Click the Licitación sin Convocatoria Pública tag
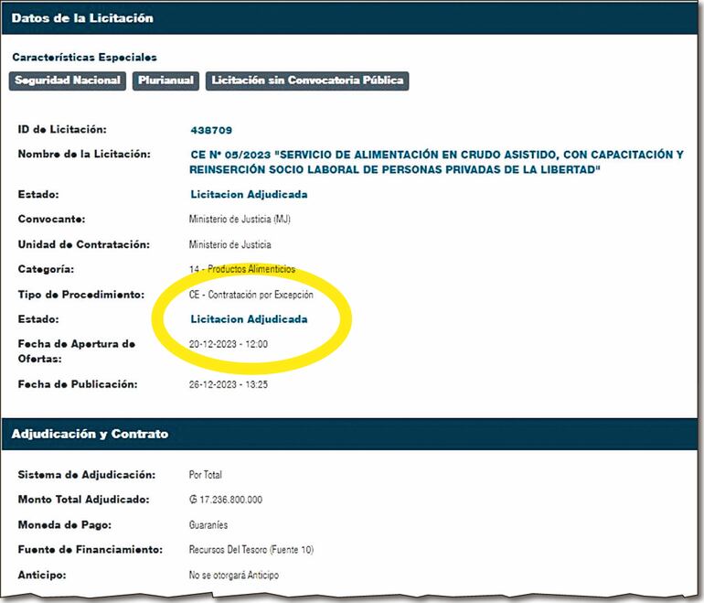Image resolution: width=704 pixels, height=603 pixels. click(x=305, y=81)
